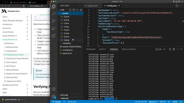The height and width of the screenshot is (103, 184).
Task: Open the launch profile dropdown beside plus
Action: 166,49
